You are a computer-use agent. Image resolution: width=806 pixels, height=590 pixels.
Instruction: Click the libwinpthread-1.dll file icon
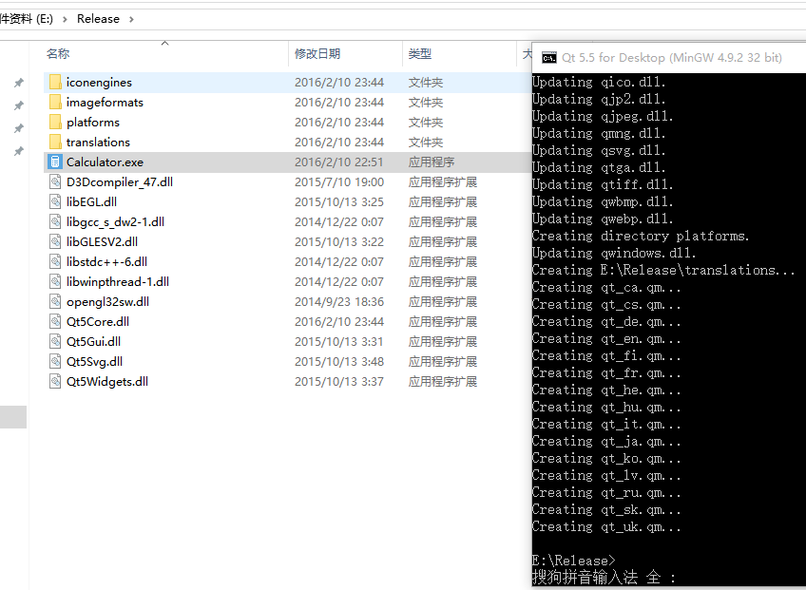[x=55, y=281]
